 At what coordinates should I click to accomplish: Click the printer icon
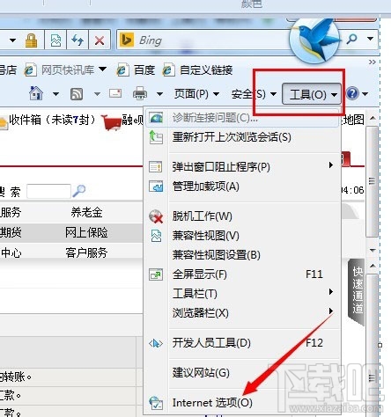140,94
